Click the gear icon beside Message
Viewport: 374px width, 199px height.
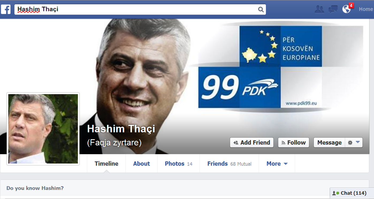click(350, 143)
